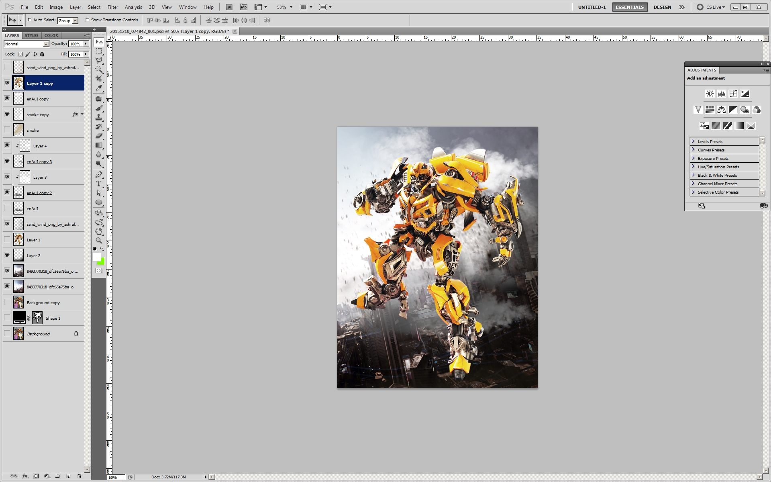Viewport: 771px width, 482px height.
Task: Select the Path Selection tool
Action: point(99,193)
